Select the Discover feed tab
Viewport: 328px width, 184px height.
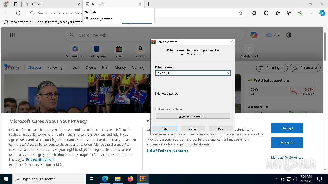pos(35,68)
